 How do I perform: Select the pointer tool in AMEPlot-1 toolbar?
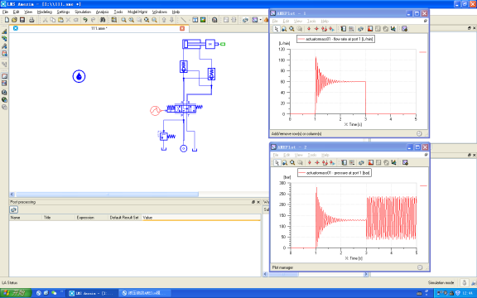pos(276,29)
